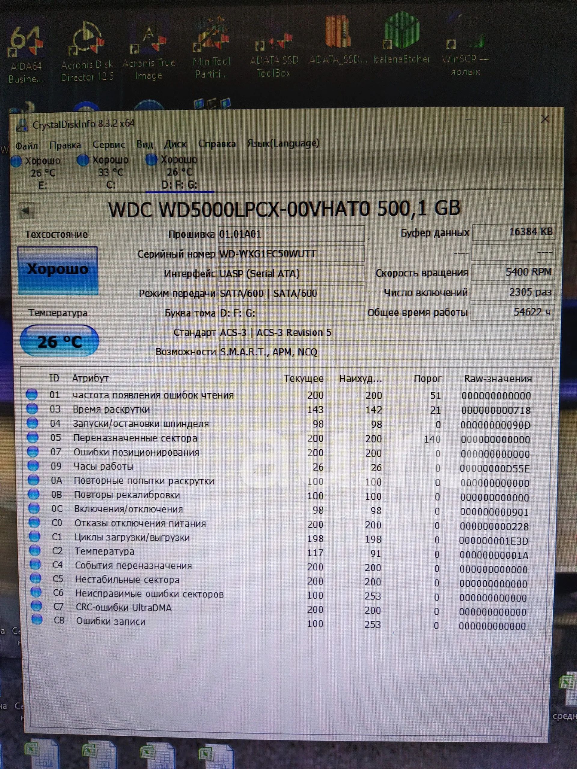Click the Интерфейс field UASP (Serial ATA)
Screen dimensions: 577x769
pyautogui.click(x=291, y=274)
